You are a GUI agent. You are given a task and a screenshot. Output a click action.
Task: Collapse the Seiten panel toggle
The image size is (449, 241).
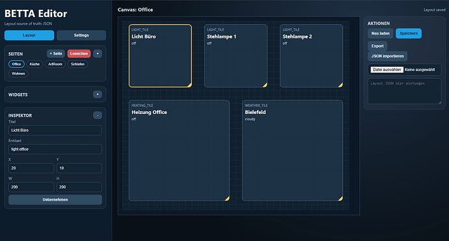tap(98, 53)
